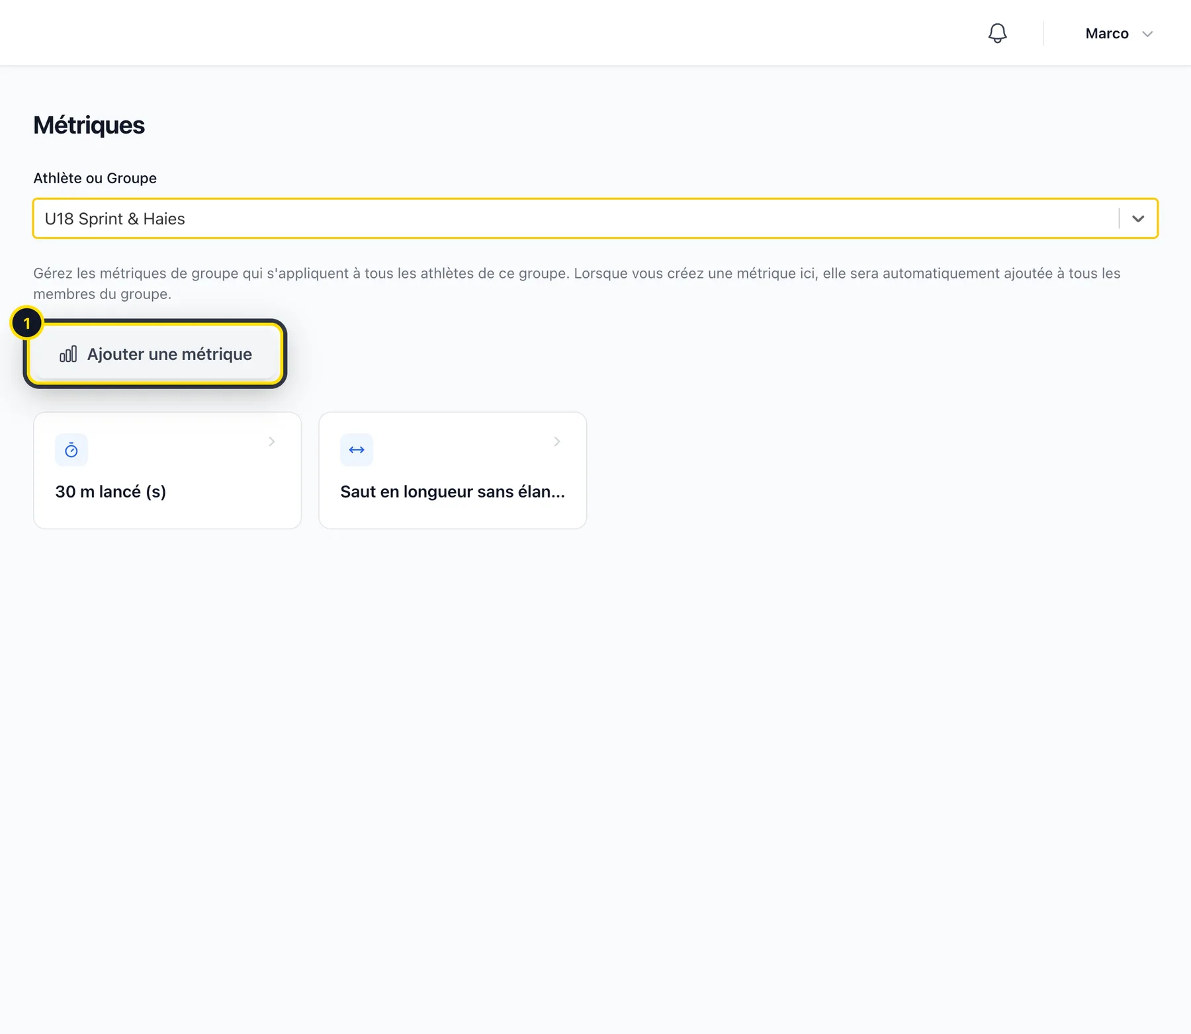Click the U18 Sprint & Haies select field

click(595, 218)
